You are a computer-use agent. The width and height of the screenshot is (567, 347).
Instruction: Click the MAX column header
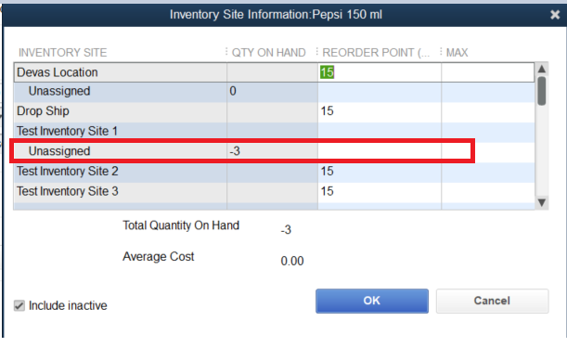(457, 53)
